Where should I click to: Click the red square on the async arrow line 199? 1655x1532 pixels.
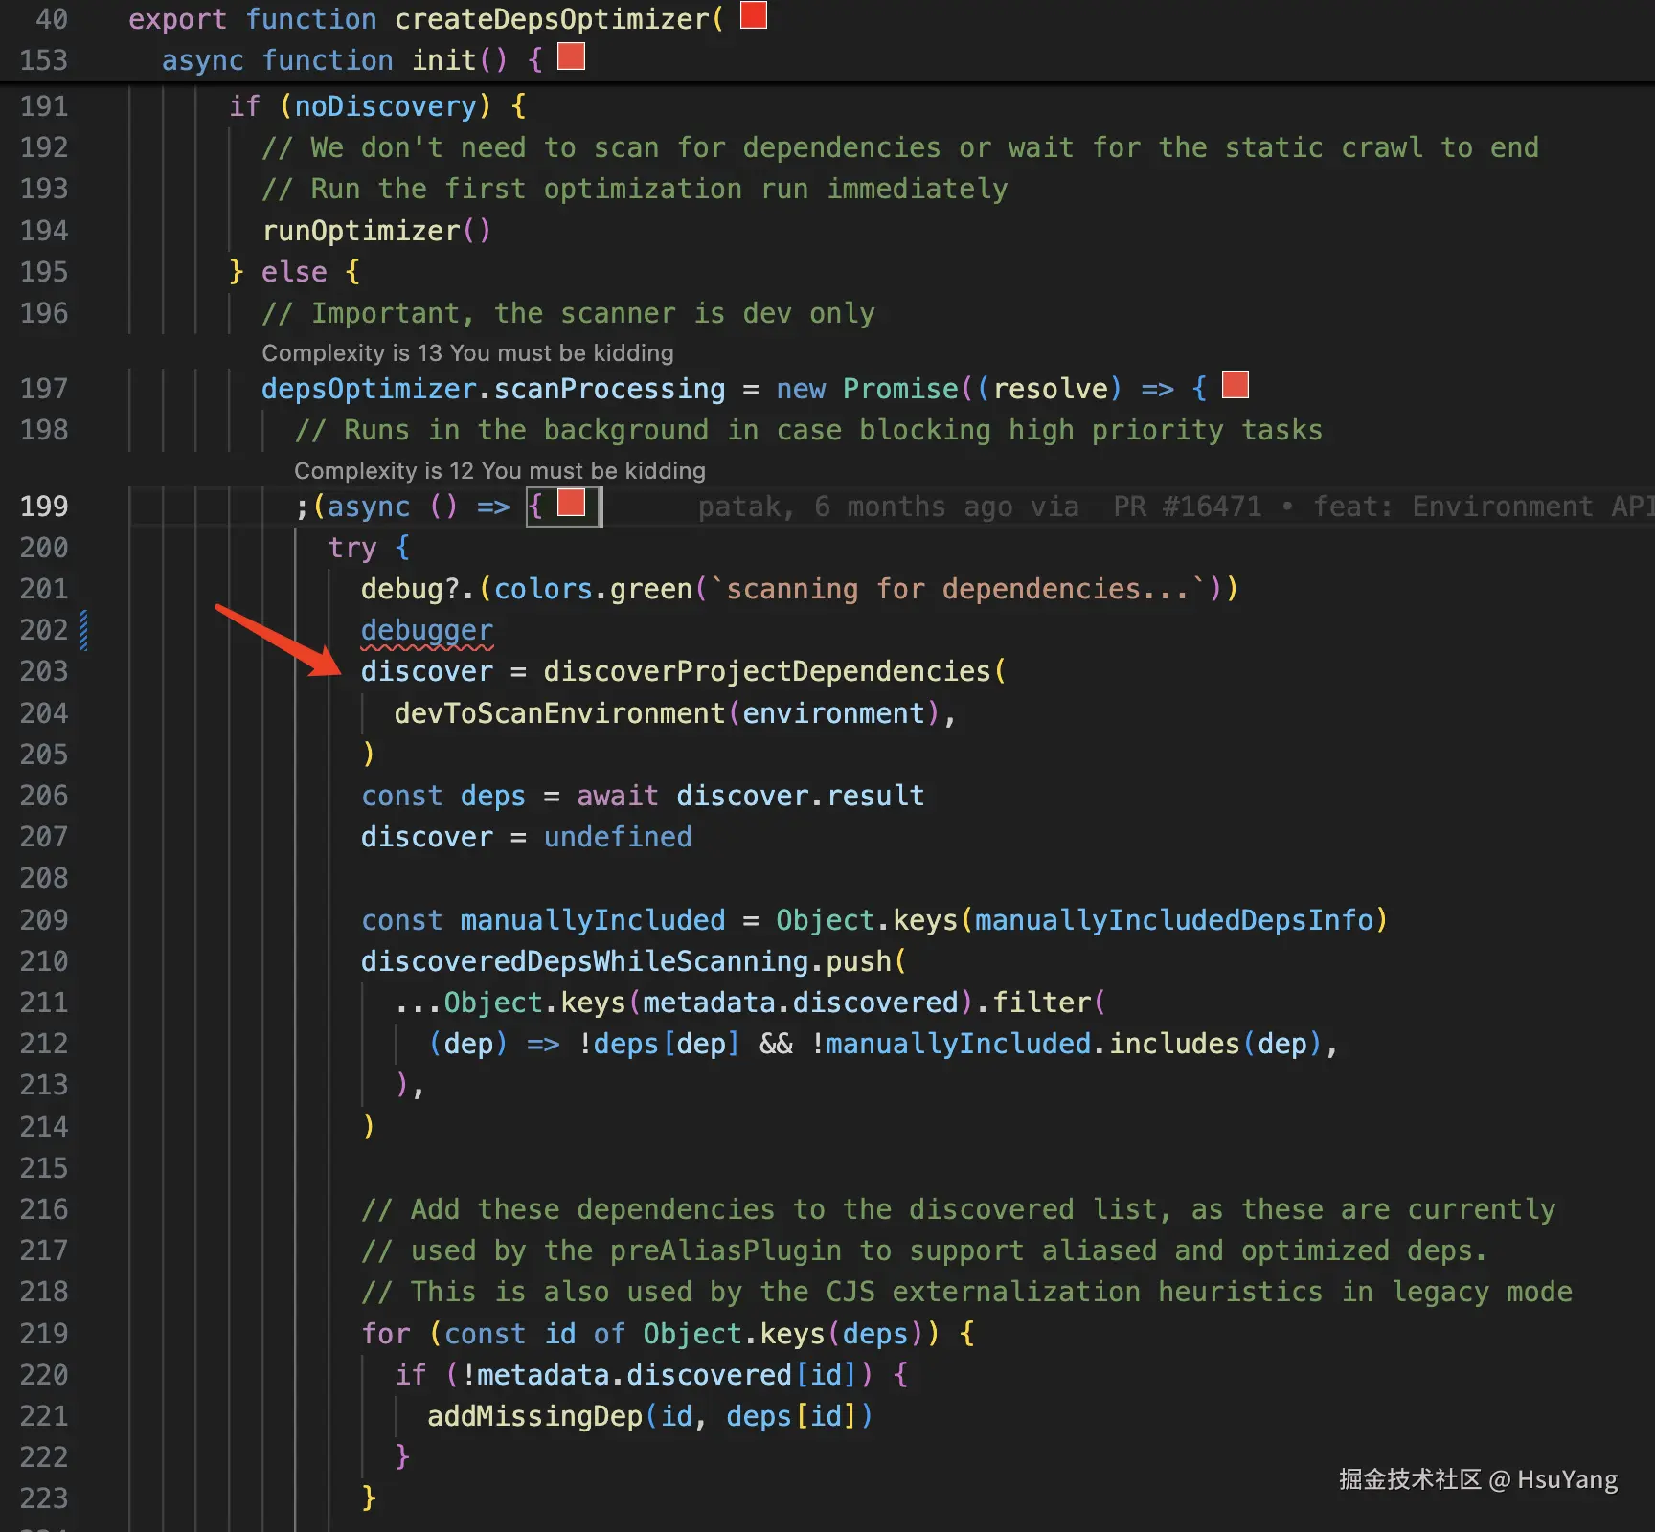[x=572, y=503]
